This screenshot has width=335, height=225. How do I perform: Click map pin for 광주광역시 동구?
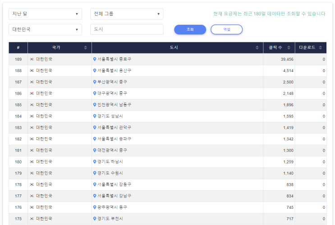tap(95, 207)
